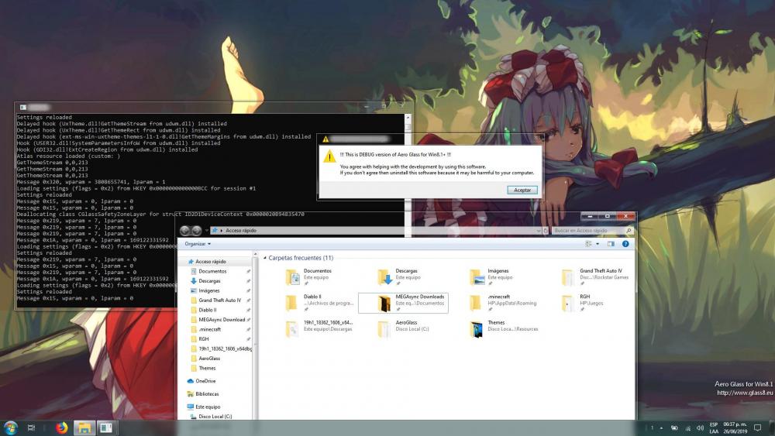Select .minecraft in the sidebar

coord(209,329)
